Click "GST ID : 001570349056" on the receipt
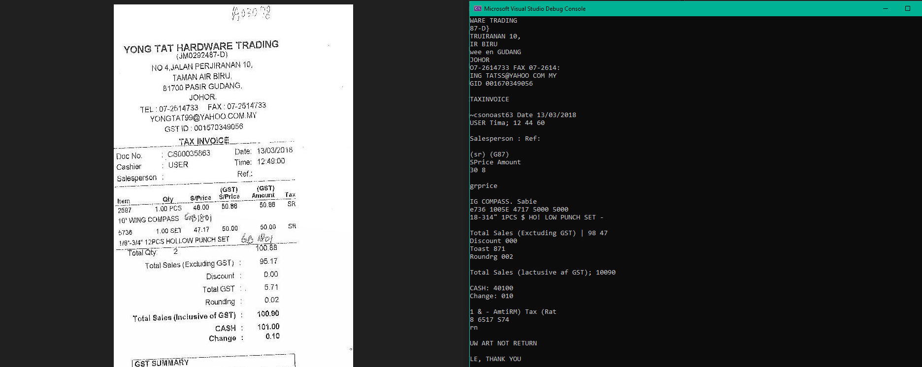Image resolution: width=922 pixels, height=367 pixels. point(203,128)
